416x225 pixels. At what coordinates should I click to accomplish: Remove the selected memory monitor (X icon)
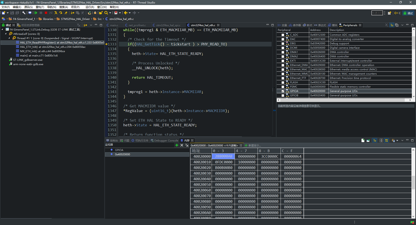182,145
